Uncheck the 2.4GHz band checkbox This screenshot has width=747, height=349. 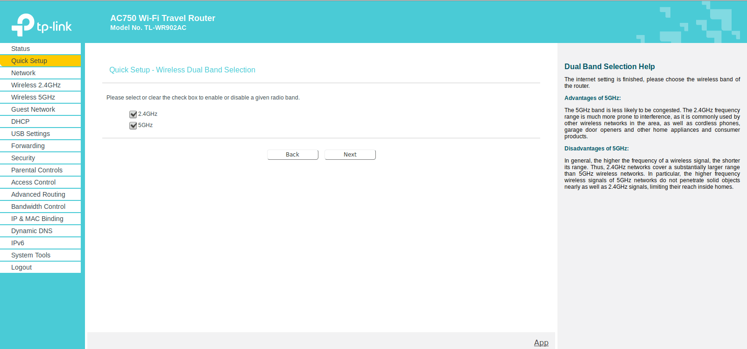coord(133,114)
